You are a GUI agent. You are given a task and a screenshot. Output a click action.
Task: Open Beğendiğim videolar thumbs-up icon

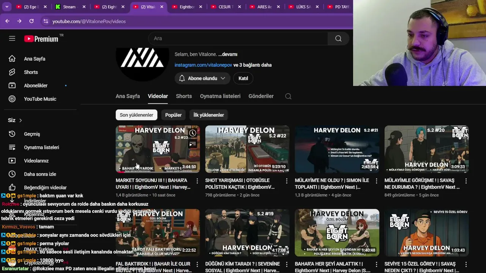point(12,187)
